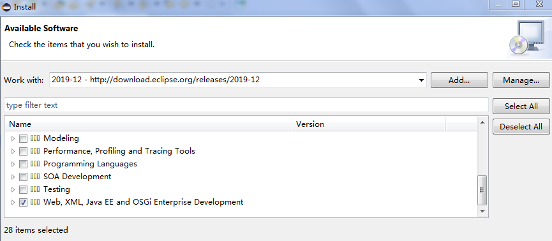Screen dimensions: 552x241
Task: Sort by the Name column header
Action: (x=148, y=124)
